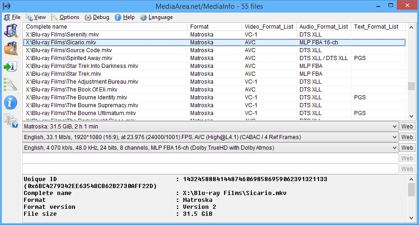Click the details pane scrollbar down arrow
This screenshot has height=225, width=419.
pos(411,218)
